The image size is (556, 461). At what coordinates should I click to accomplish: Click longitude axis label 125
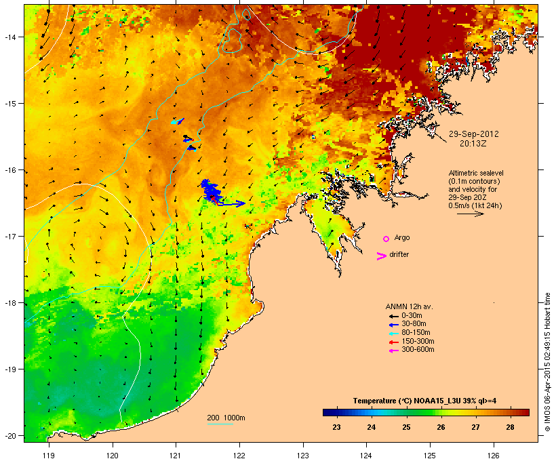[x=430, y=456]
